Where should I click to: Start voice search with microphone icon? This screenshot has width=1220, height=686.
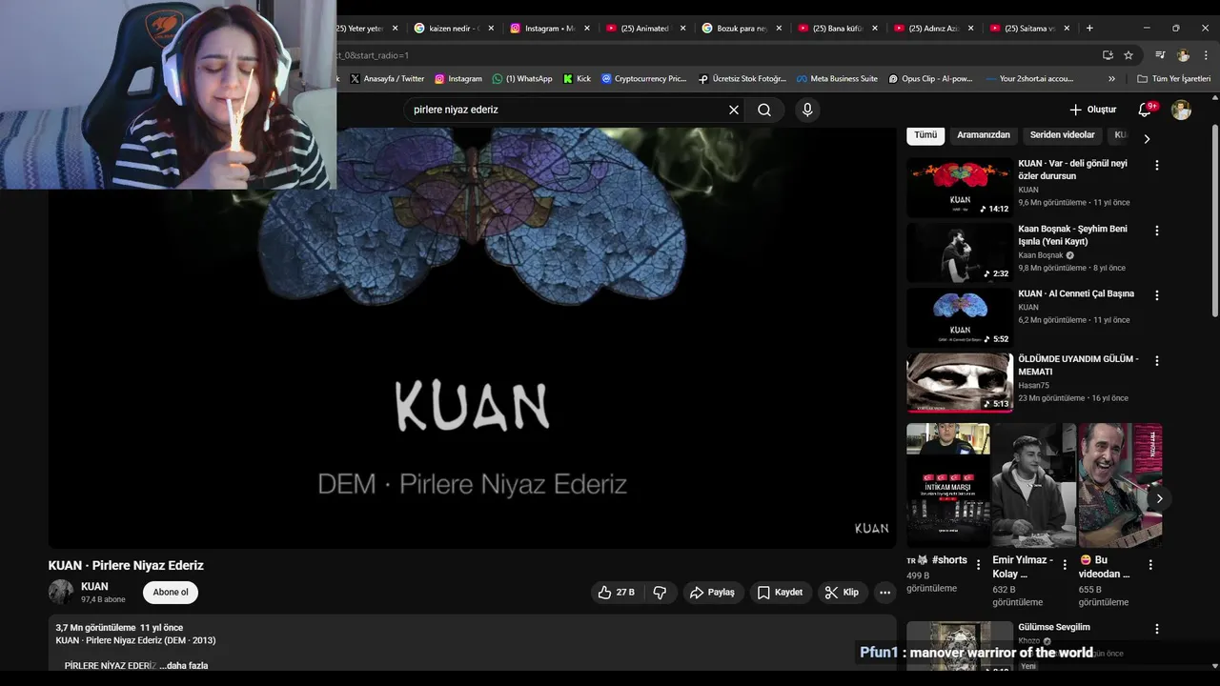[807, 110]
